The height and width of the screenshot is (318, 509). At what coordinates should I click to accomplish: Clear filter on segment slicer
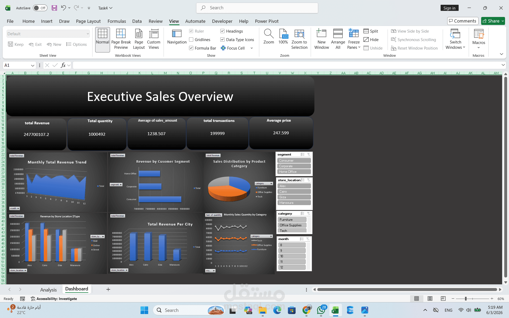pyautogui.click(x=309, y=154)
